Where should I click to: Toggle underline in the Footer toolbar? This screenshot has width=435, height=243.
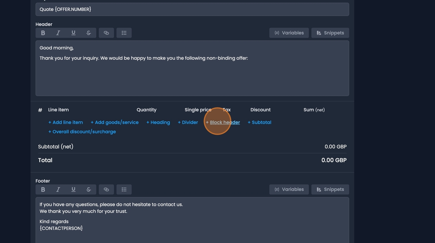[73, 189]
